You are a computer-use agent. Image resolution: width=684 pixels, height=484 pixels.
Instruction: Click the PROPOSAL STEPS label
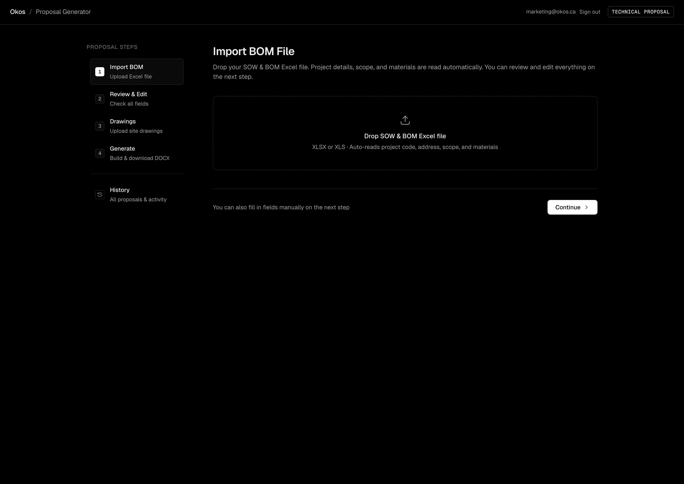pyautogui.click(x=112, y=47)
